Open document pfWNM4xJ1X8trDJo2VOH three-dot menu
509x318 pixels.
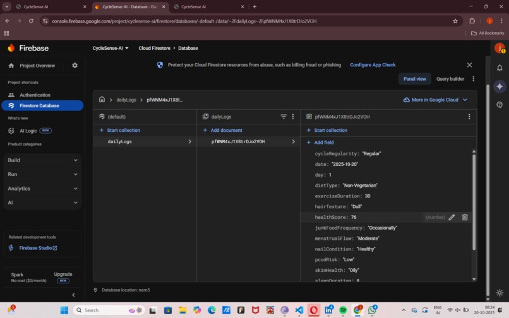pyautogui.click(x=469, y=117)
